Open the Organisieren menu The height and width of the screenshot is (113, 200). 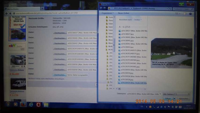point(107,13)
